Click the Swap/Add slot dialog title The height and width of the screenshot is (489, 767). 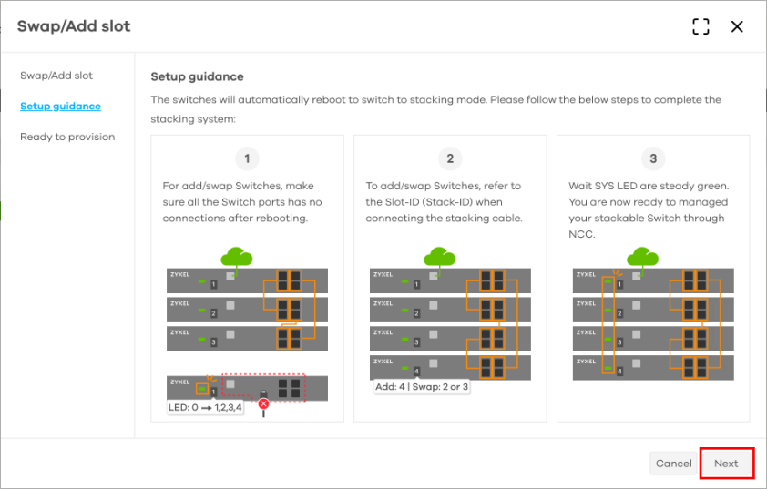coord(74,26)
